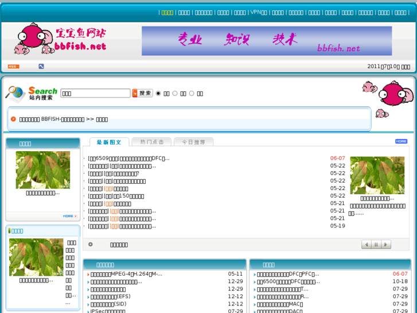Click the previous arrow playback button

tap(367, 244)
